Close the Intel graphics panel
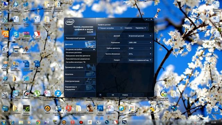Viewport: 222px width, 125px height. coord(151,19)
